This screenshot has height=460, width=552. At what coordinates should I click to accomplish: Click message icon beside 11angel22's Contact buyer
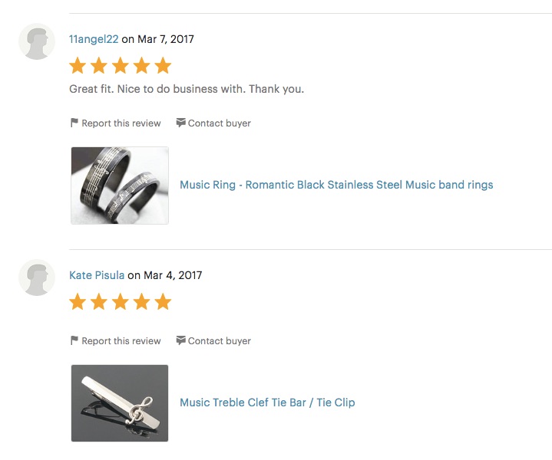pyautogui.click(x=180, y=123)
